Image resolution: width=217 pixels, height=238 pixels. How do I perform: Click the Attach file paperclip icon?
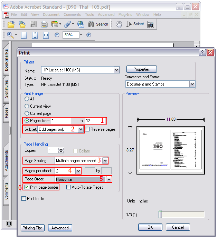[67, 24]
